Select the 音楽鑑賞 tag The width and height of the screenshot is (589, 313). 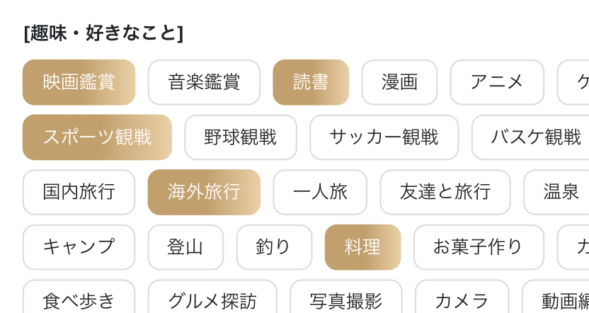pos(204,82)
